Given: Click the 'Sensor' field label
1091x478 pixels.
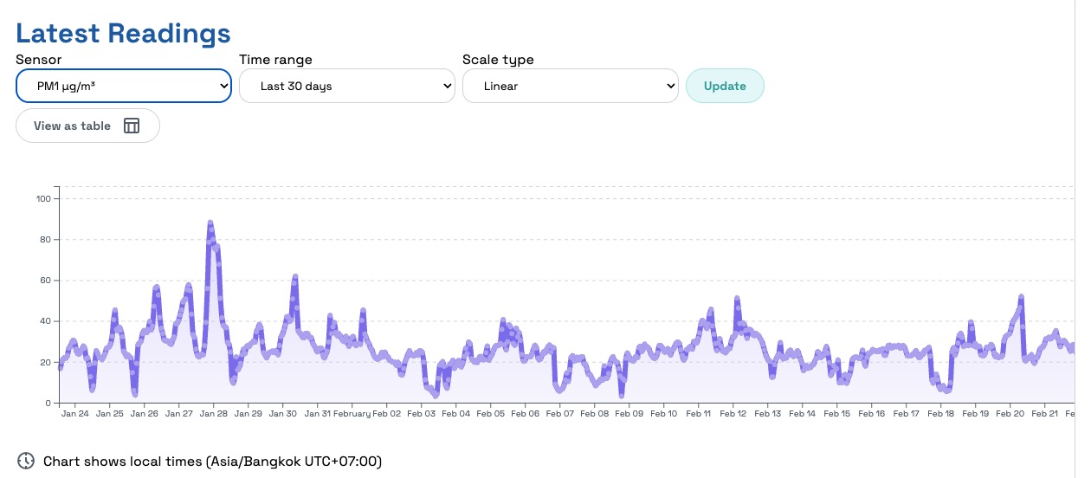Looking at the screenshot, I should [x=39, y=60].
